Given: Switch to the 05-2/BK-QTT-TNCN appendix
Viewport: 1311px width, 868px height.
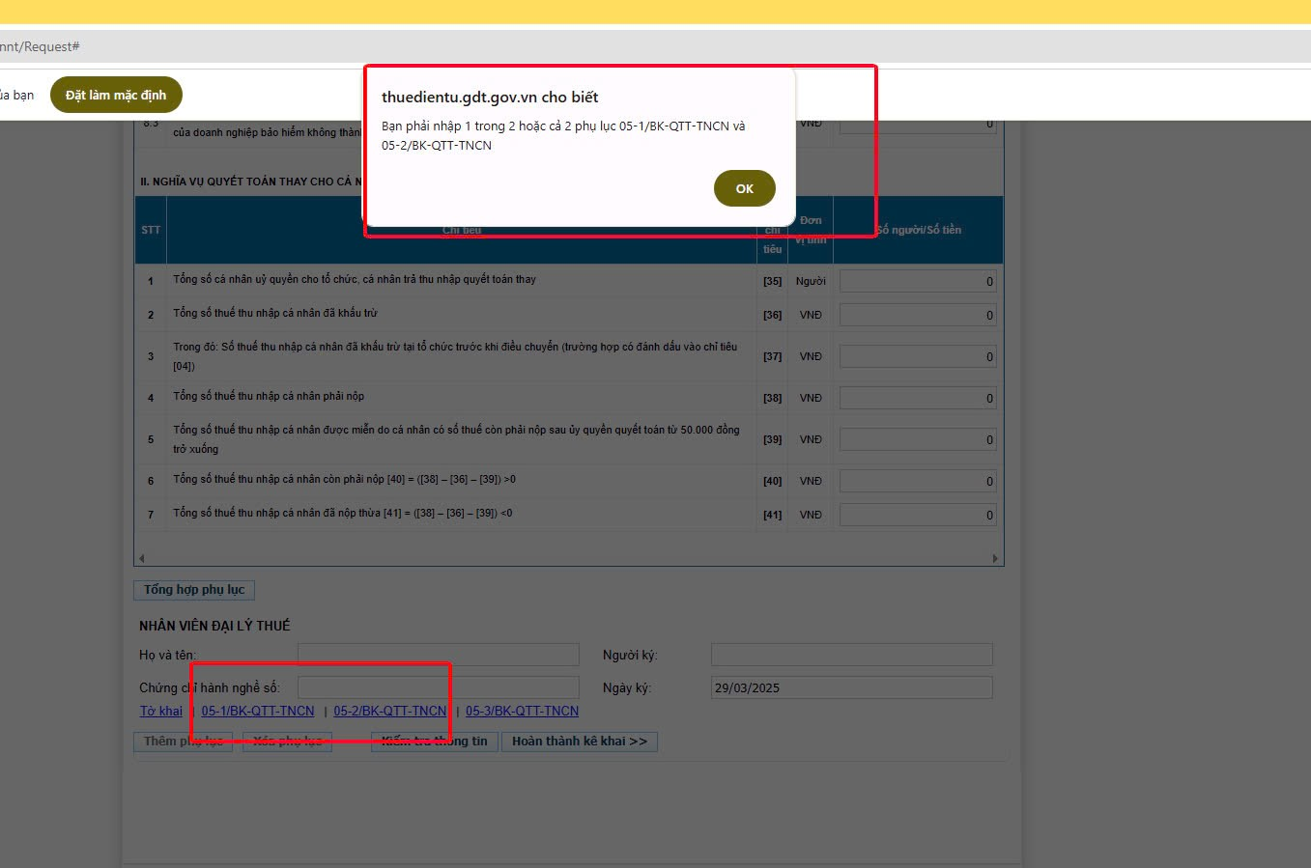Looking at the screenshot, I should click(390, 712).
